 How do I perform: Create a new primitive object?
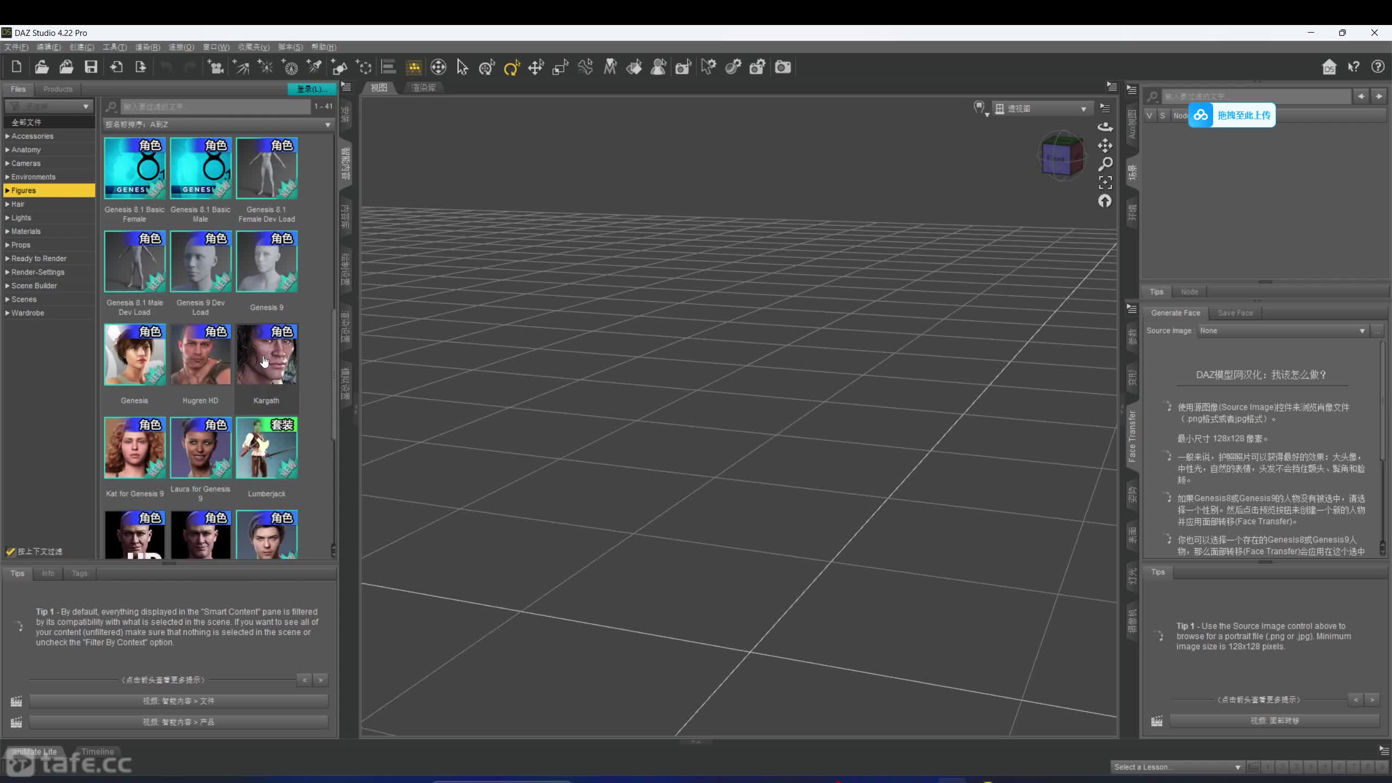pos(339,67)
